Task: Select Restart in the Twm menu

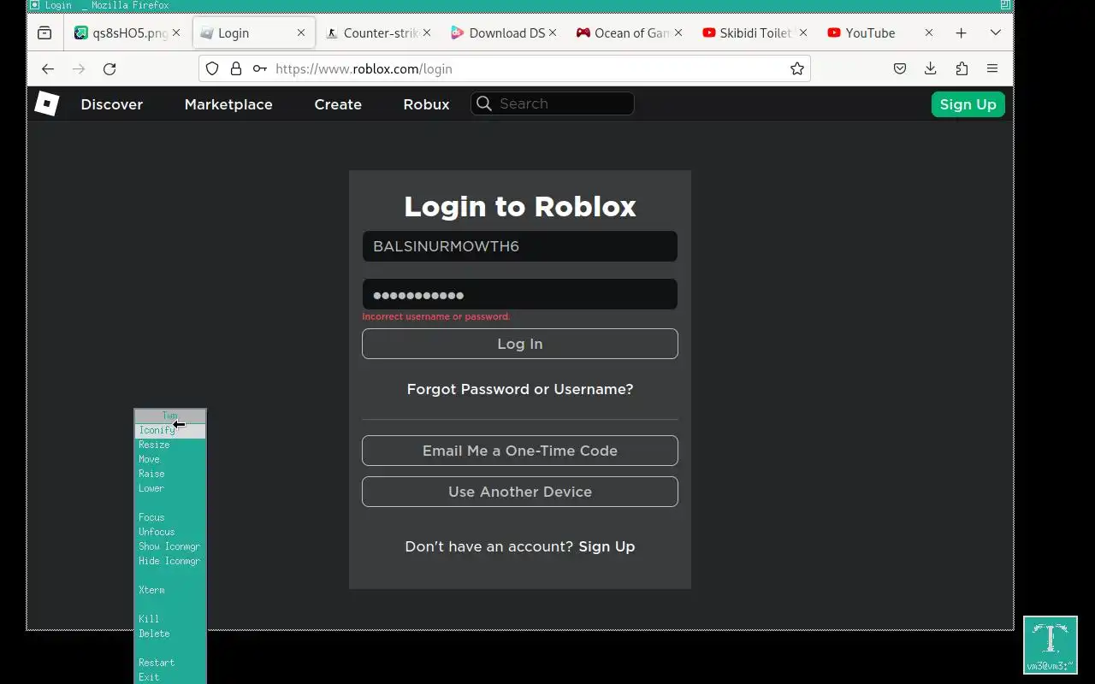Action: point(170,663)
